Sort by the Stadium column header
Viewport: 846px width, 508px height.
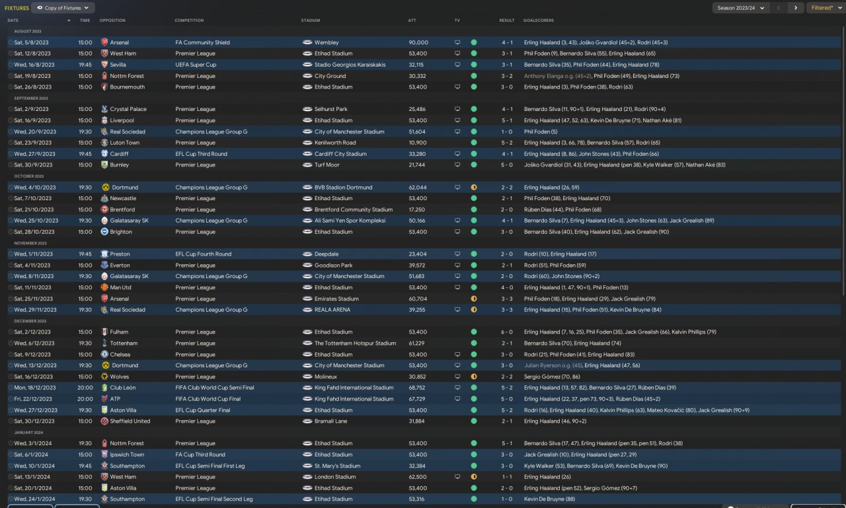pyautogui.click(x=310, y=20)
